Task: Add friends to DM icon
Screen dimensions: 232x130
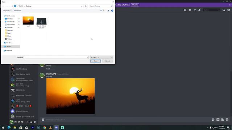Action: click(200, 10)
